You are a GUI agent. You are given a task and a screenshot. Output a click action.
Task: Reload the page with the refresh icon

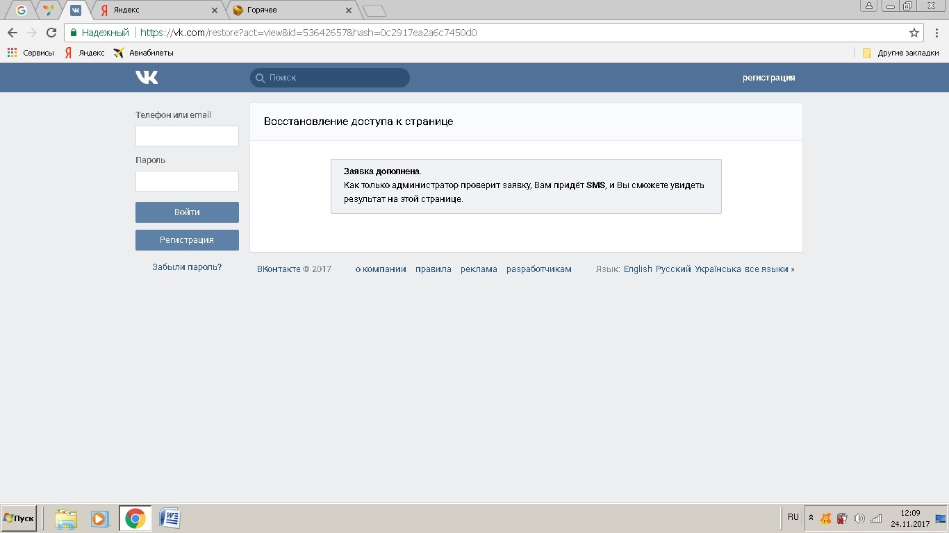coord(51,33)
